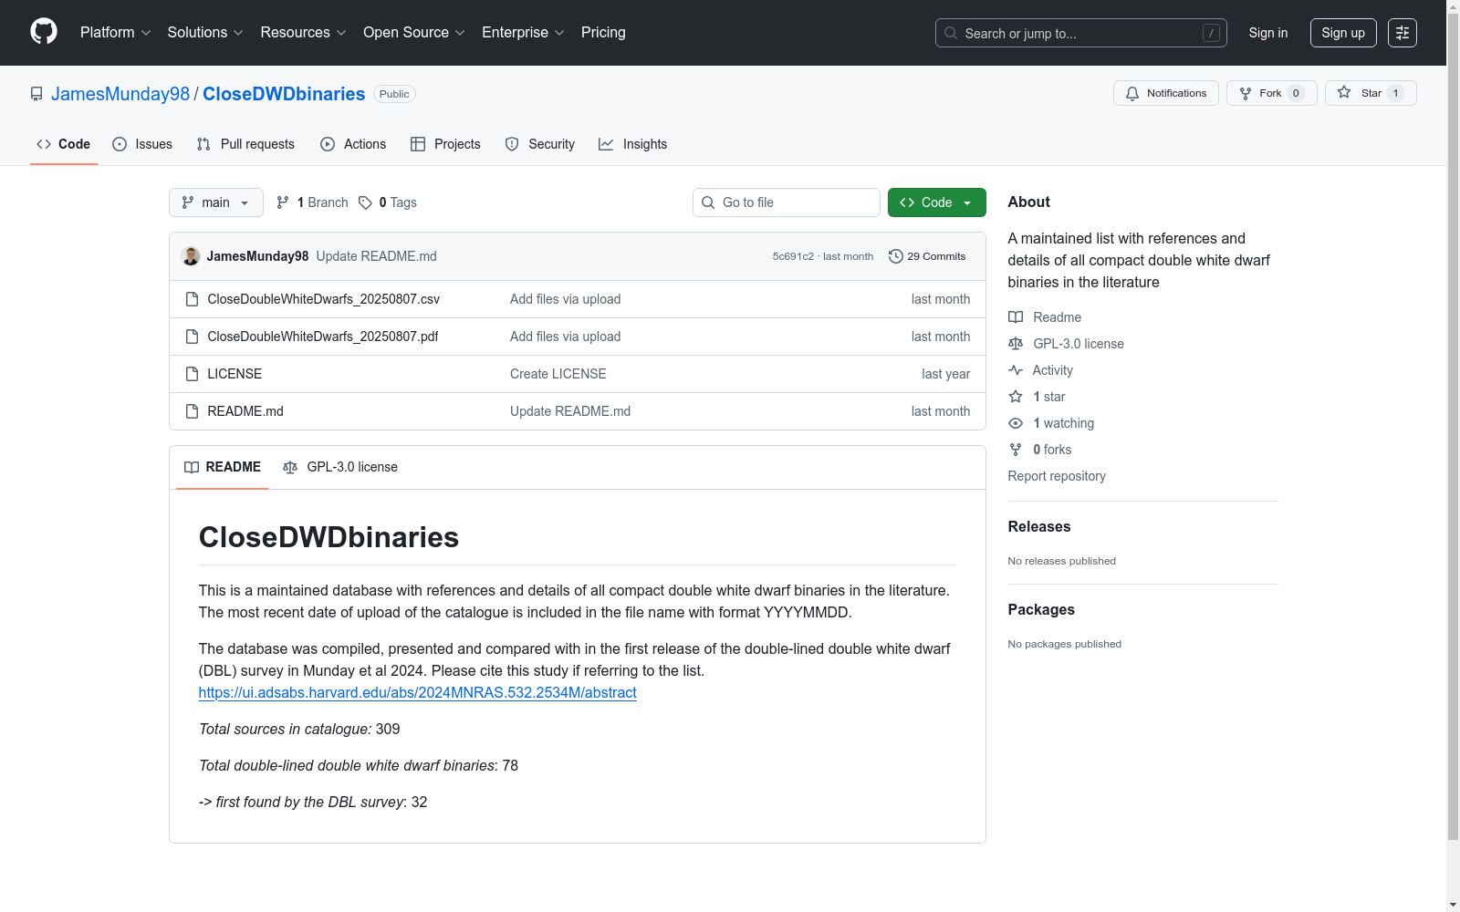
Task: Open the Pricing page
Action: point(603,33)
